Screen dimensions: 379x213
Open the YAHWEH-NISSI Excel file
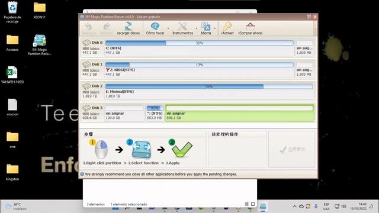click(12, 75)
